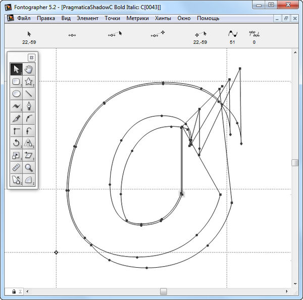This screenshot has width=303, height=300.
Task: Open the Файл menu
Action: [24, 18]
